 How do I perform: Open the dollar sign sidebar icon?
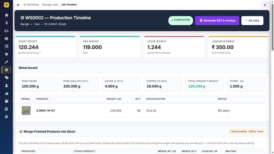[x=6, y=23]
